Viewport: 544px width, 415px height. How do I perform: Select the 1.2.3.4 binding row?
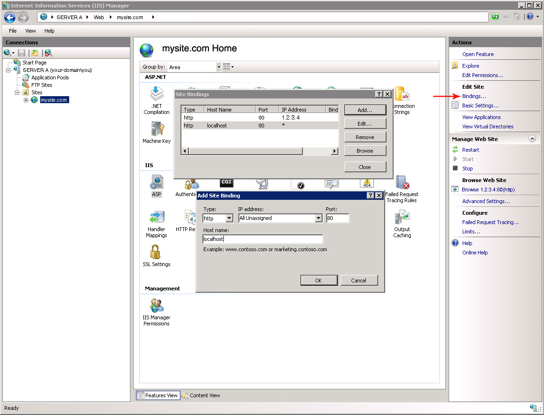[260, 118]
